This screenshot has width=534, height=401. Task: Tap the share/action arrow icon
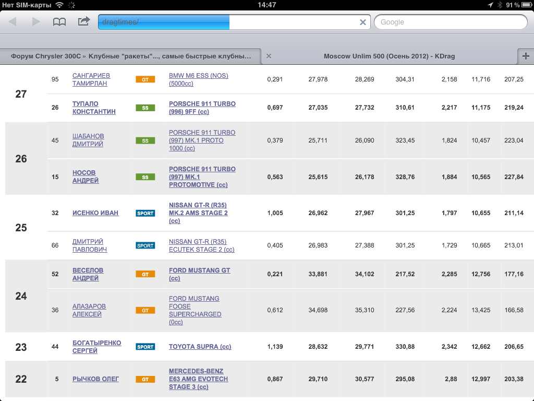(x=84, y=21)
